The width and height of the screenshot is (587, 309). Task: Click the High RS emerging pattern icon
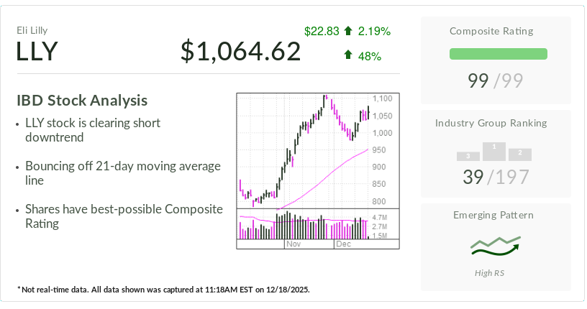click(494, 246)
